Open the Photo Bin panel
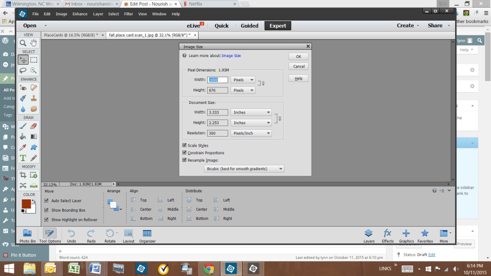This screenshot has height=276, width=491. 27,236
